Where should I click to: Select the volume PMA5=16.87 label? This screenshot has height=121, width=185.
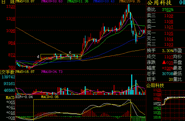[x=25, y=72]
